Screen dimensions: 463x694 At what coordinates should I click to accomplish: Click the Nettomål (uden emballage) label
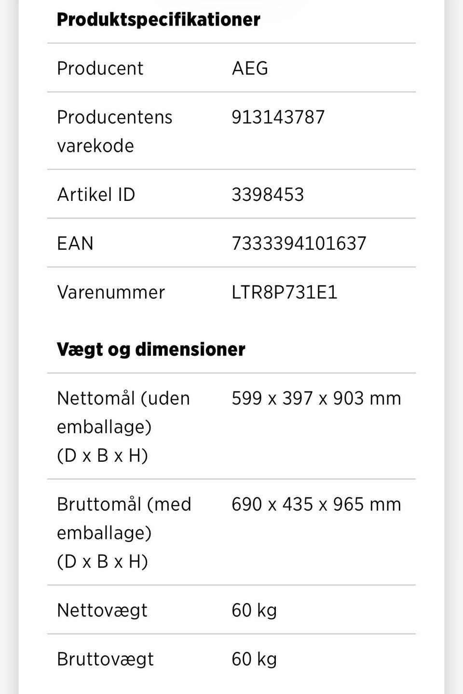pos(123,426)
